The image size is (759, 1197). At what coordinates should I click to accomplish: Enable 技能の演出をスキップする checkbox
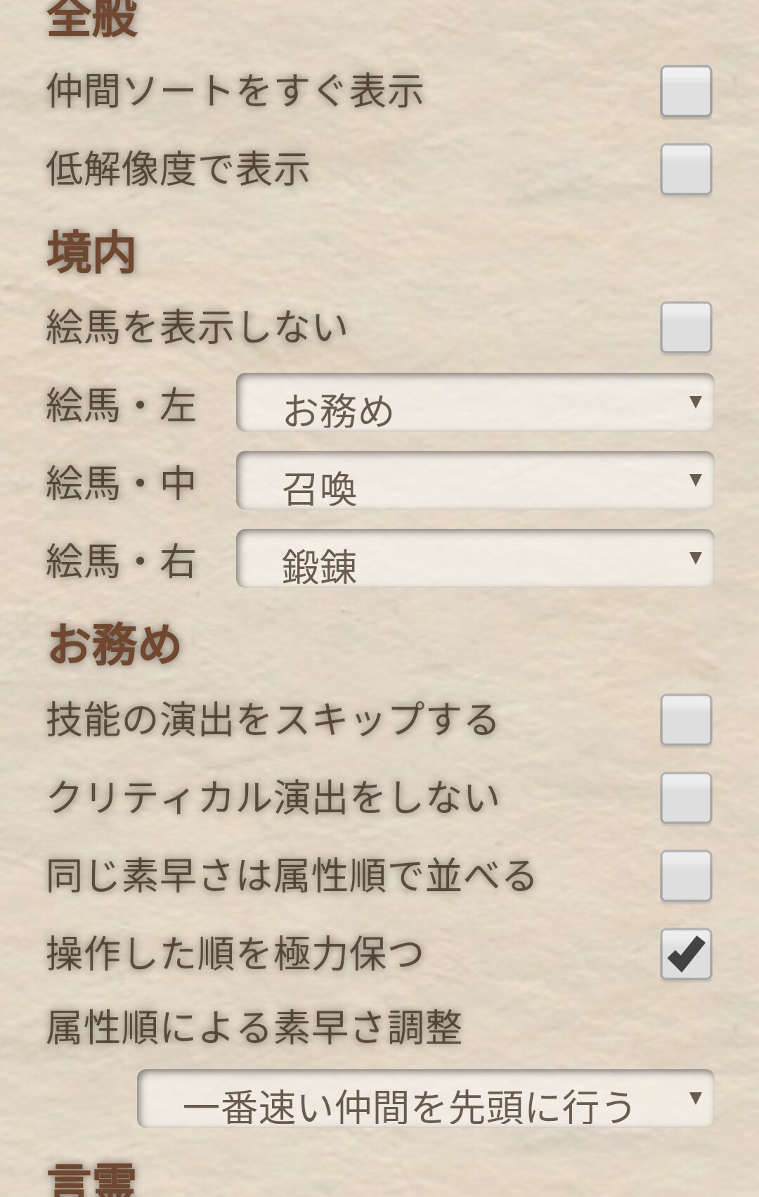[x=686, y=720]
